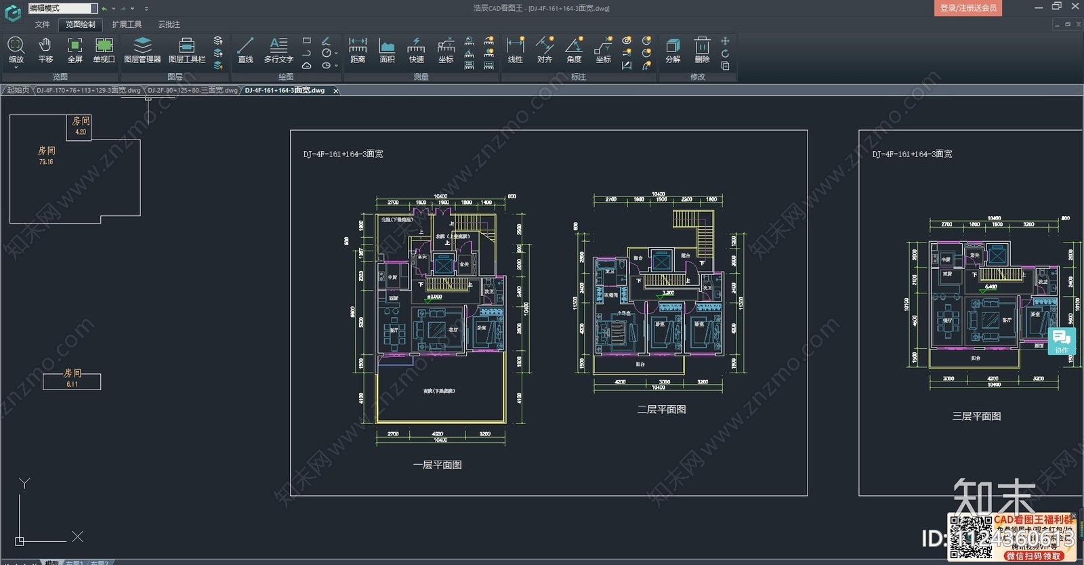
Task: Choose the 坐标 annotation tool in 标注 group
Action: [603, 50]
